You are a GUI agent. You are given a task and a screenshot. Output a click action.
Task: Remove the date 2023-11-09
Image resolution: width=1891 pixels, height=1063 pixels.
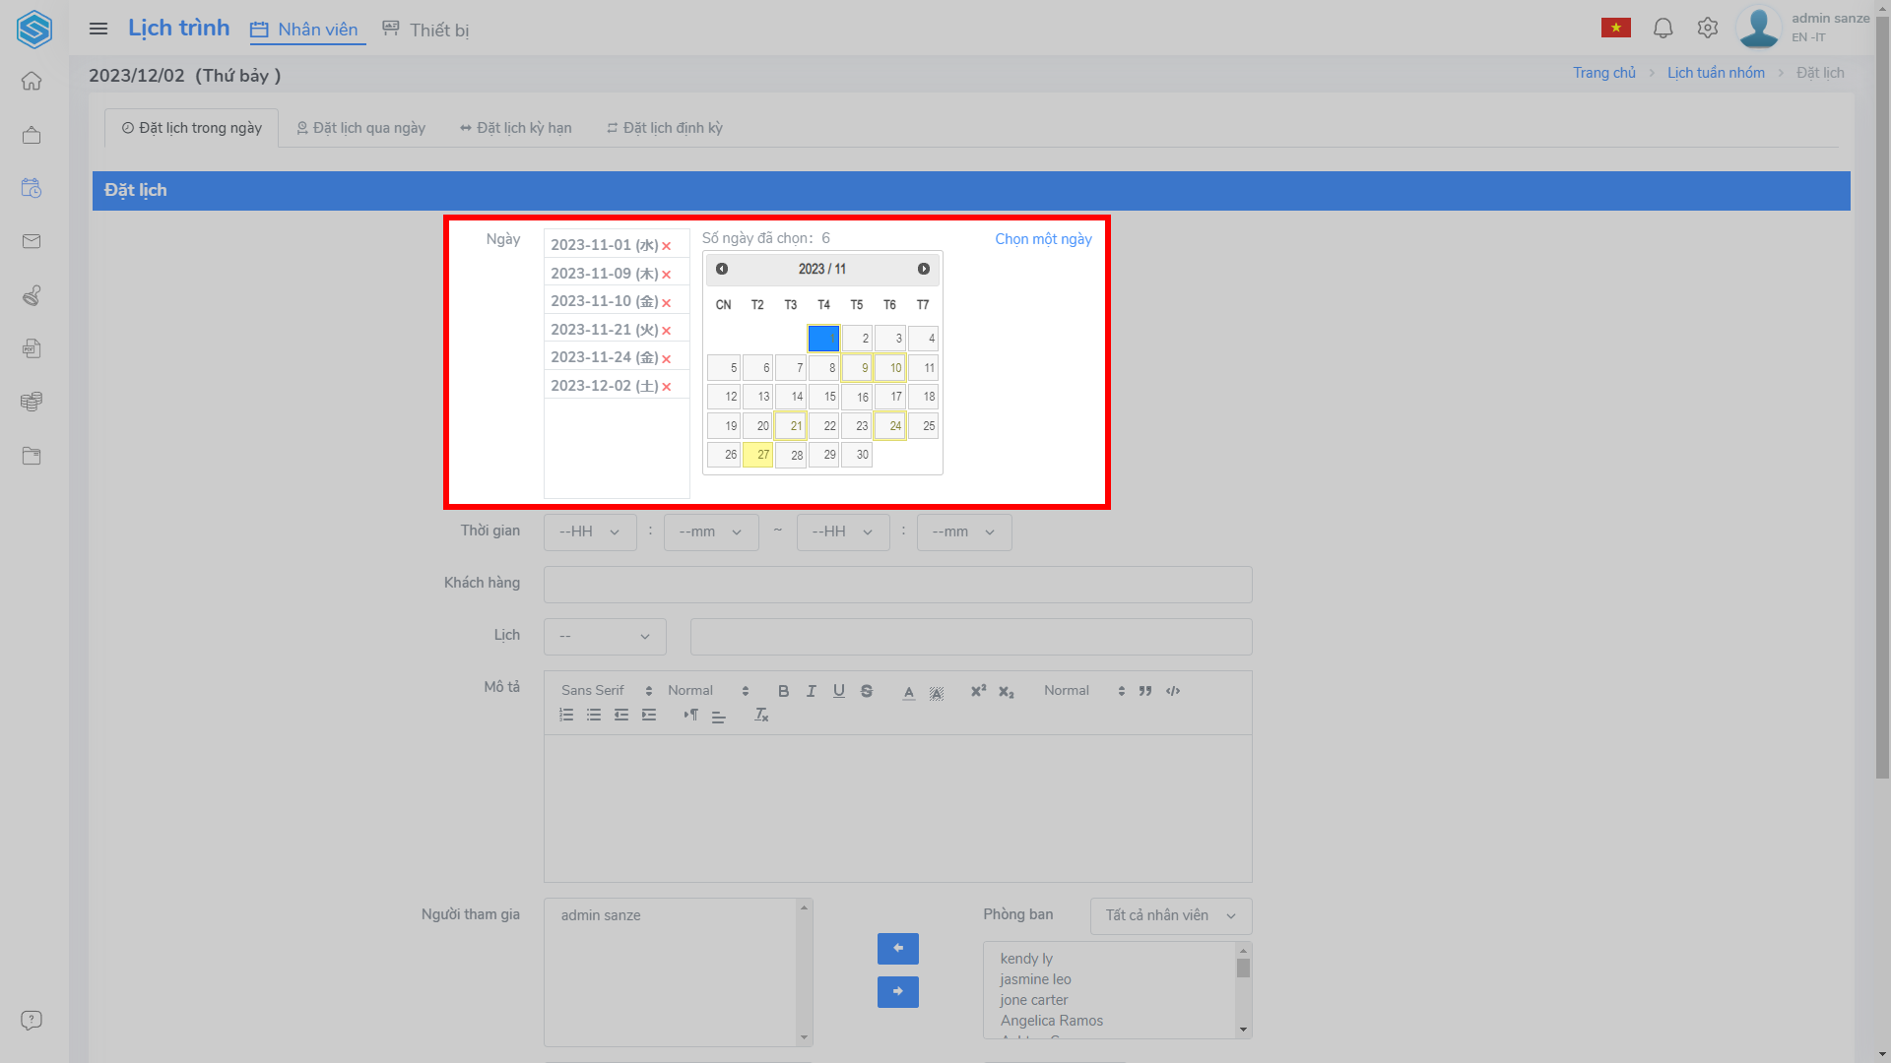click(667, 275)
